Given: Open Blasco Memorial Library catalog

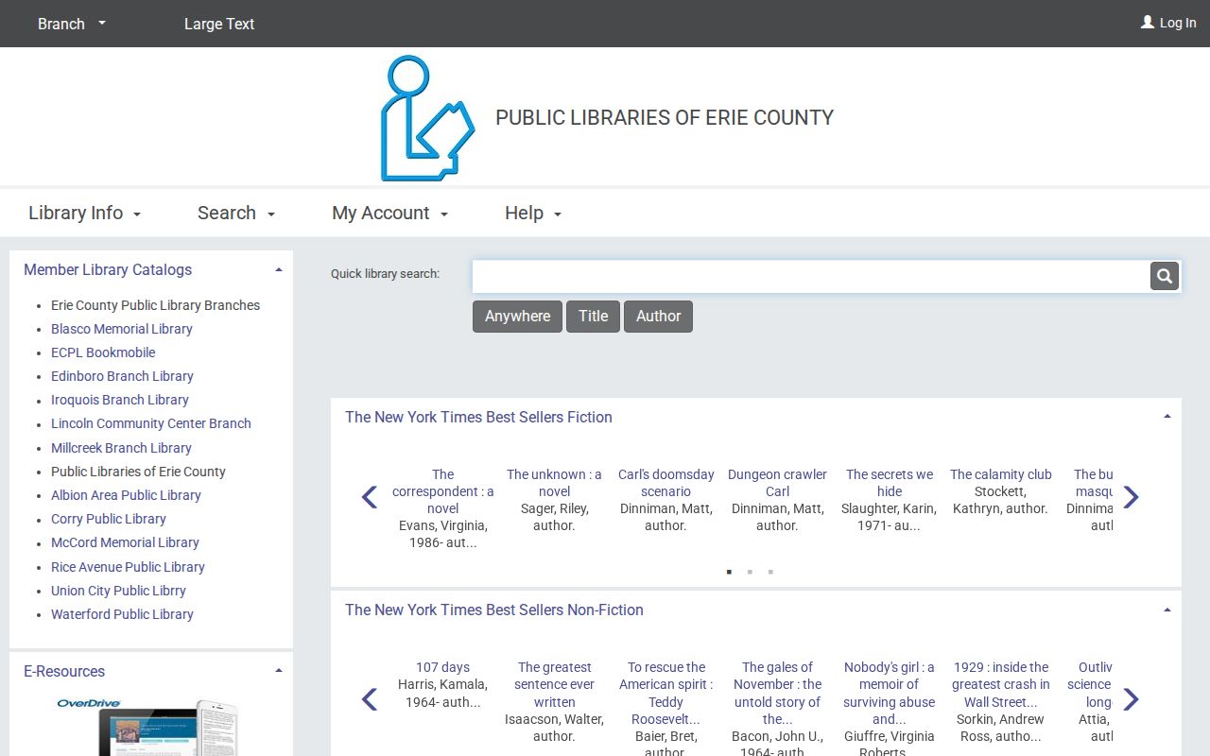Looking at the screenshot, I should 122,329.
